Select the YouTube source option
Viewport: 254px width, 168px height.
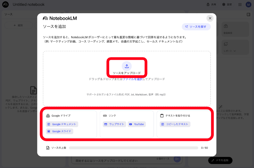[137, 124]
